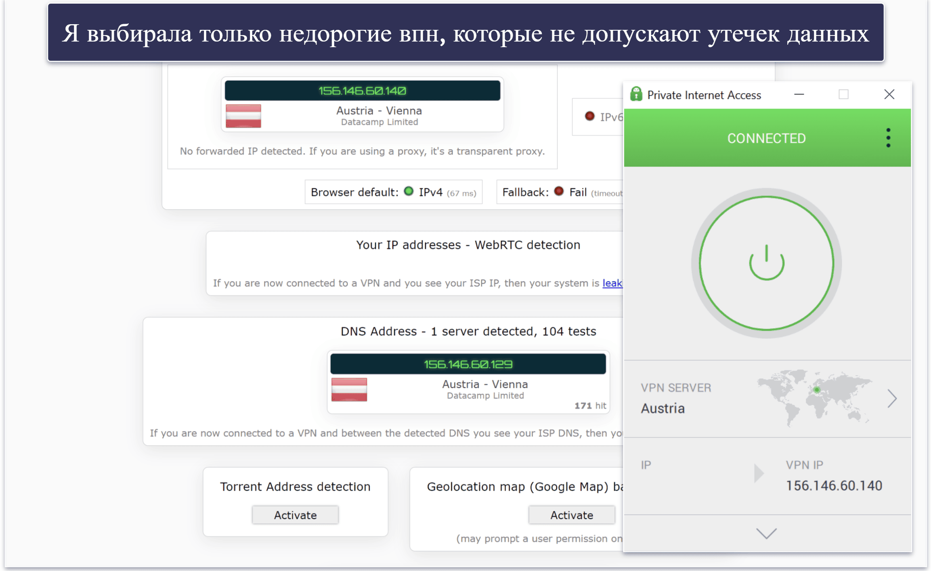
Task: Click the 'Your IP addresses - WebRTC detection' heading
Action: pos(468,245)
